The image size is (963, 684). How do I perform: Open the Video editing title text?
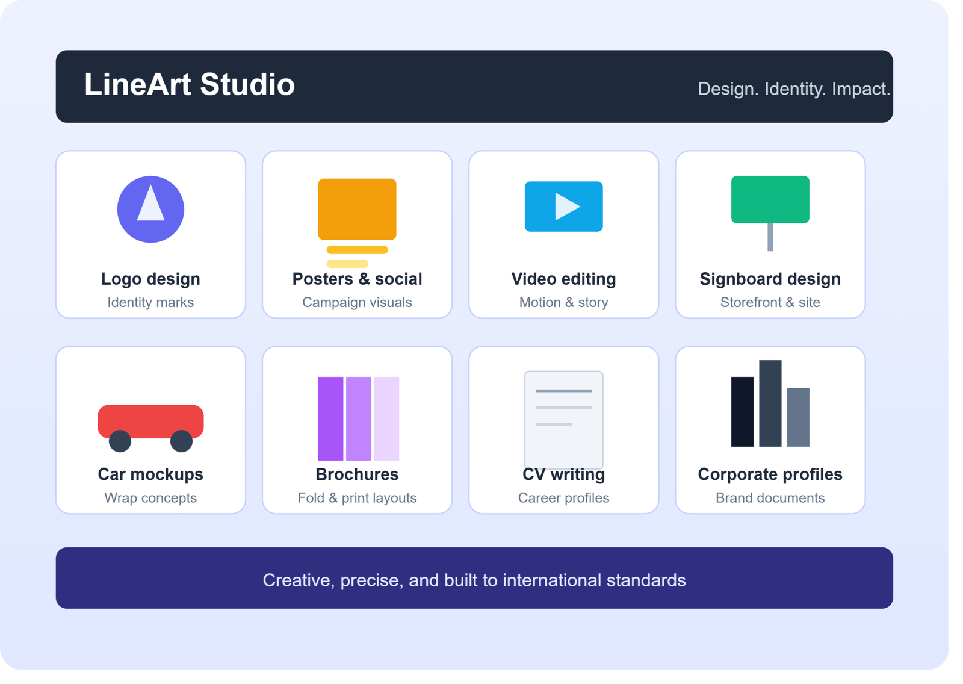tap(563, 279)
